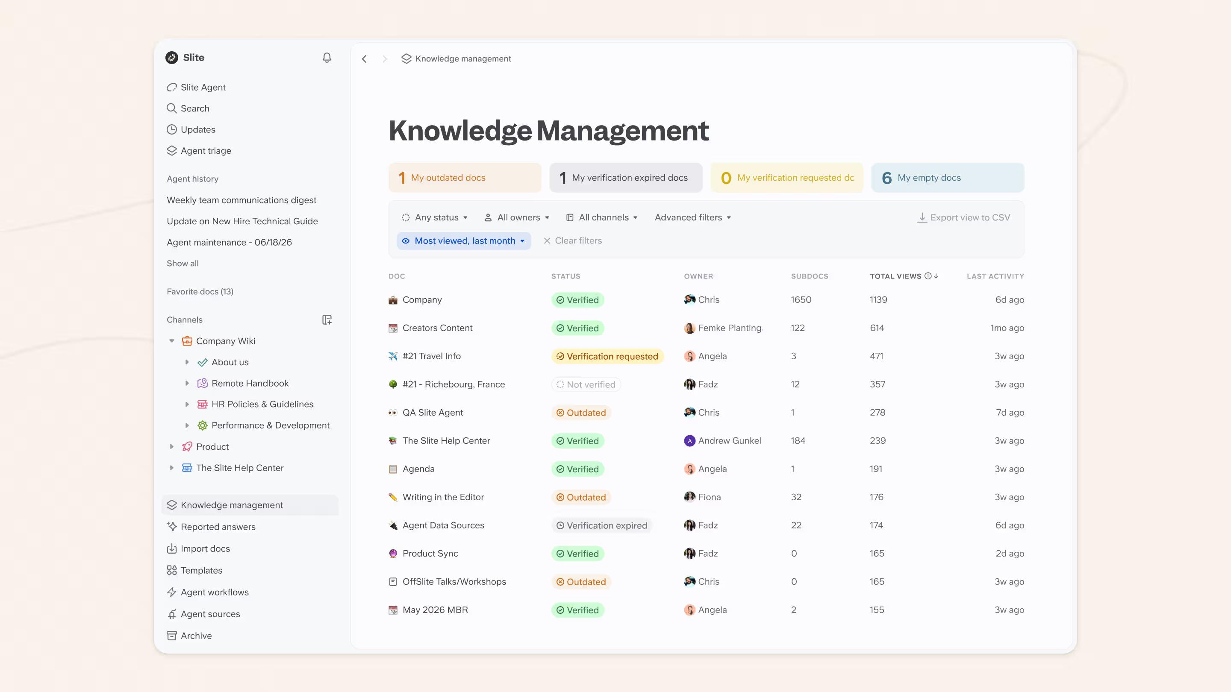Open Advanced filters dropdown
The height and width of the screenshot is (692, 1231).
693,217
